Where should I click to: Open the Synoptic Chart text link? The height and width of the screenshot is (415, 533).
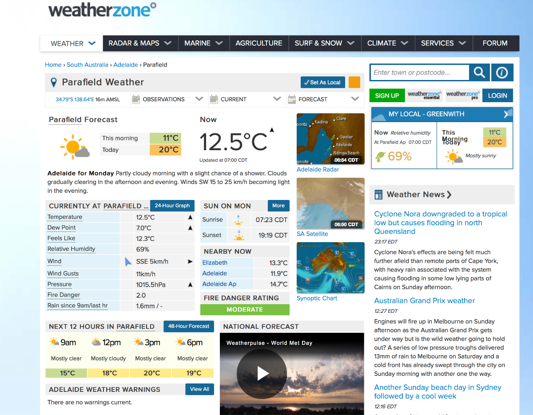click(317, 298)
